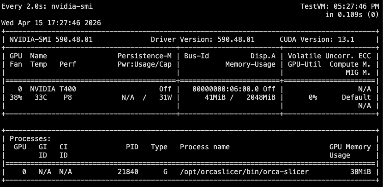383x187 pixels.
Task: Select the Driver Version 590.48.01 text
Action: coord(203,40)
